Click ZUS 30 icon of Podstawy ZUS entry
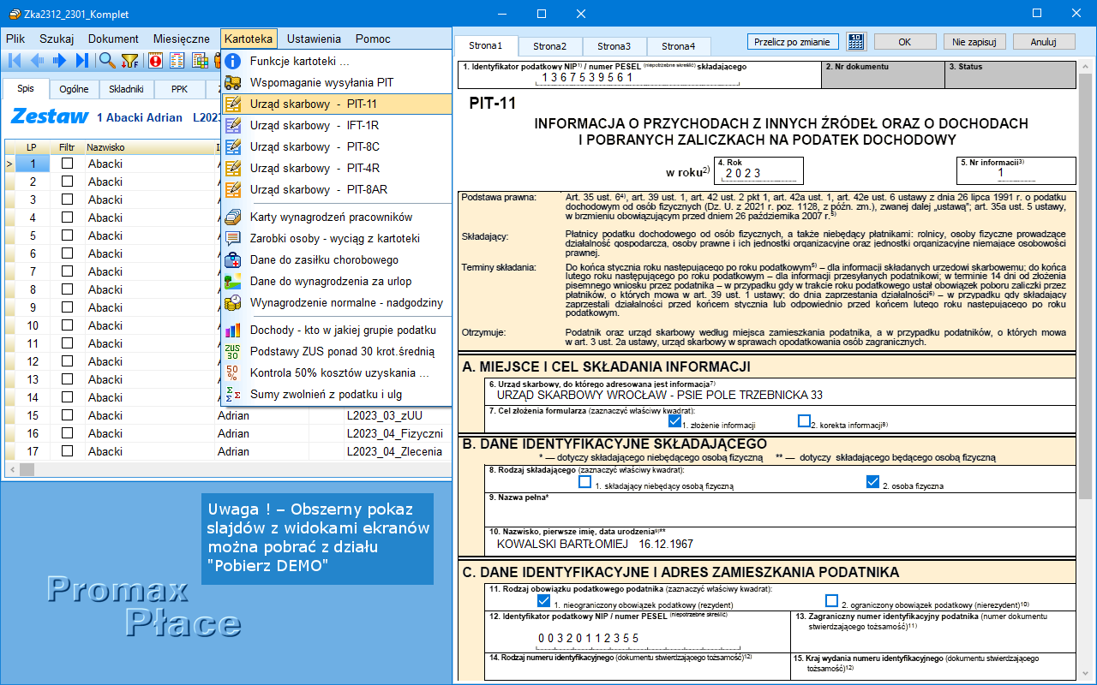The height and width of the screenshot is (685, 1097). [232, 351]
